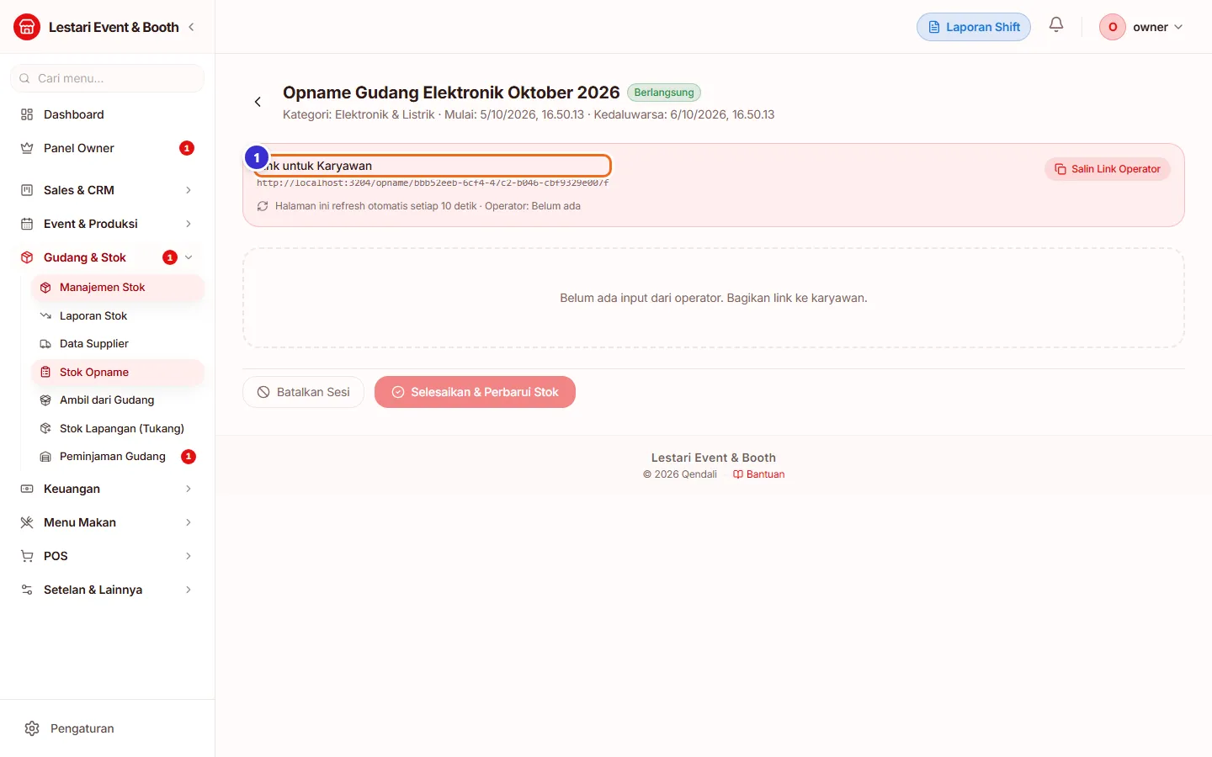Open the owner account dropdown arrow
The height and width of the screenshot is (757, 1212).
[1178, 27]
